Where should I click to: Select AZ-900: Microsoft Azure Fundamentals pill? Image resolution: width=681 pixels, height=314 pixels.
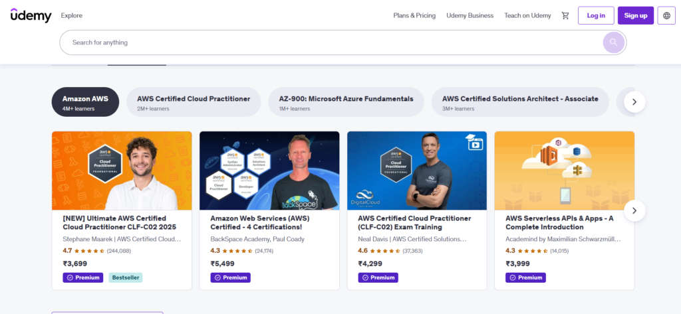click(x=346, y=102)
